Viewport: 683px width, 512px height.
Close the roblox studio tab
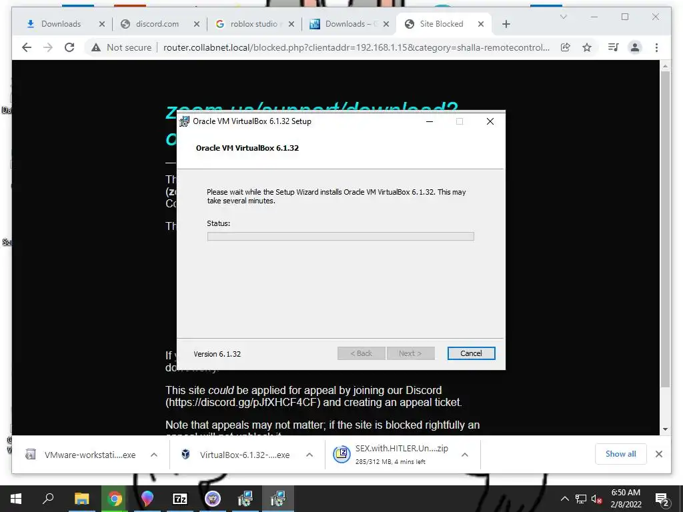(291, 24)
